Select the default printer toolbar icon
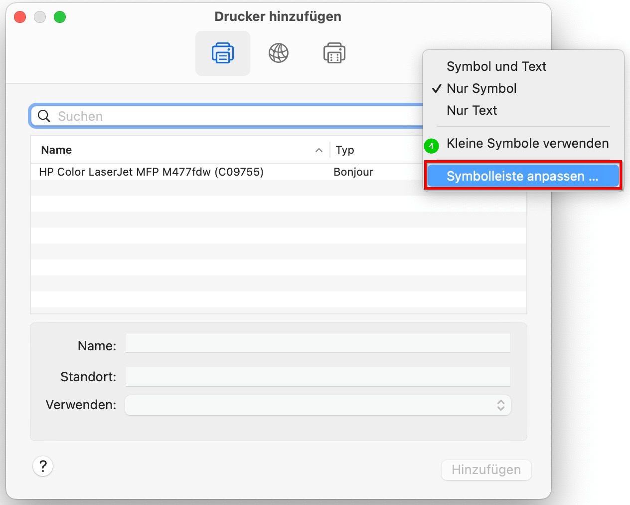Image resolution: width=630 pixels, height=505 pixels. pos(222,53)
